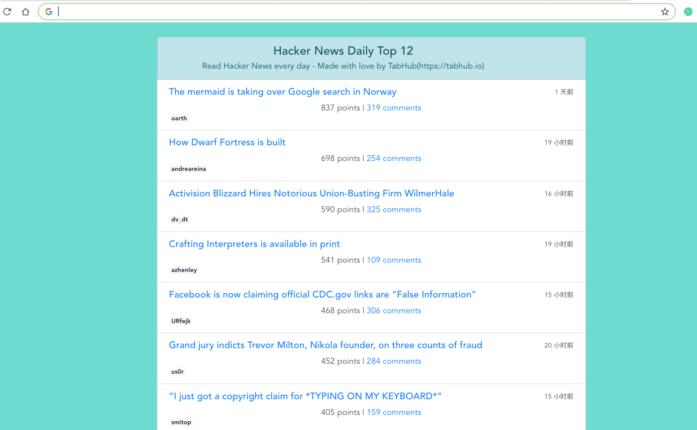This screenshot has height=430, width=697.
Task: Open 'How Dwarf Fortress is built' article
Action: pos(227,142)
